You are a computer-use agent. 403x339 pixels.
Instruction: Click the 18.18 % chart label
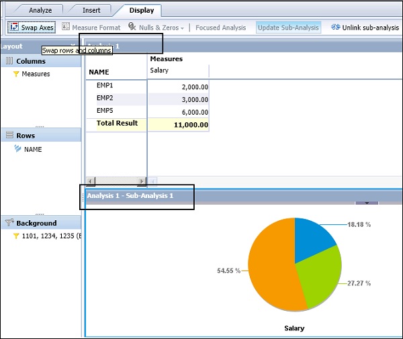(x=359, y=224)
